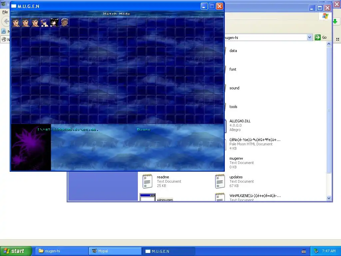The width and height of the screenshot is (341, 256).
Task: Click the 'Watch Mode' heading text
Action: tap(117, 14)
